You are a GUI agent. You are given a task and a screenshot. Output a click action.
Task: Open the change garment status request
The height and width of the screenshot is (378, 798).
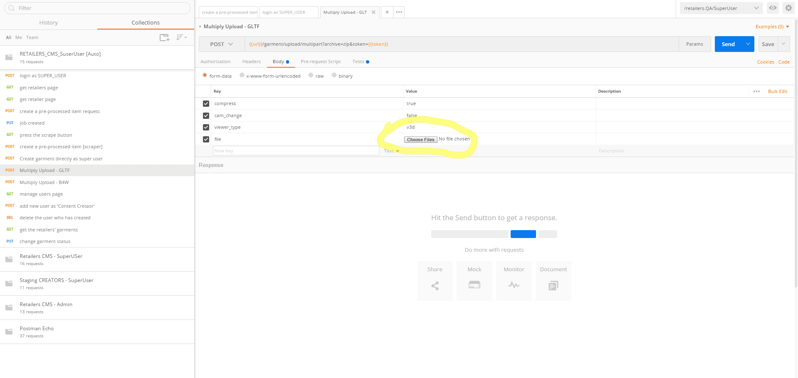[97, 241]
